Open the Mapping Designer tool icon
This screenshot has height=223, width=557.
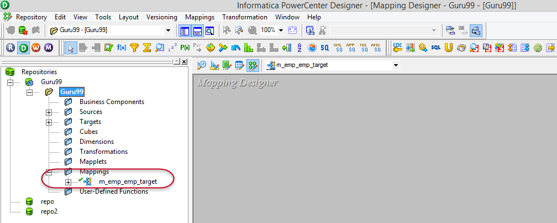point(253,65)
